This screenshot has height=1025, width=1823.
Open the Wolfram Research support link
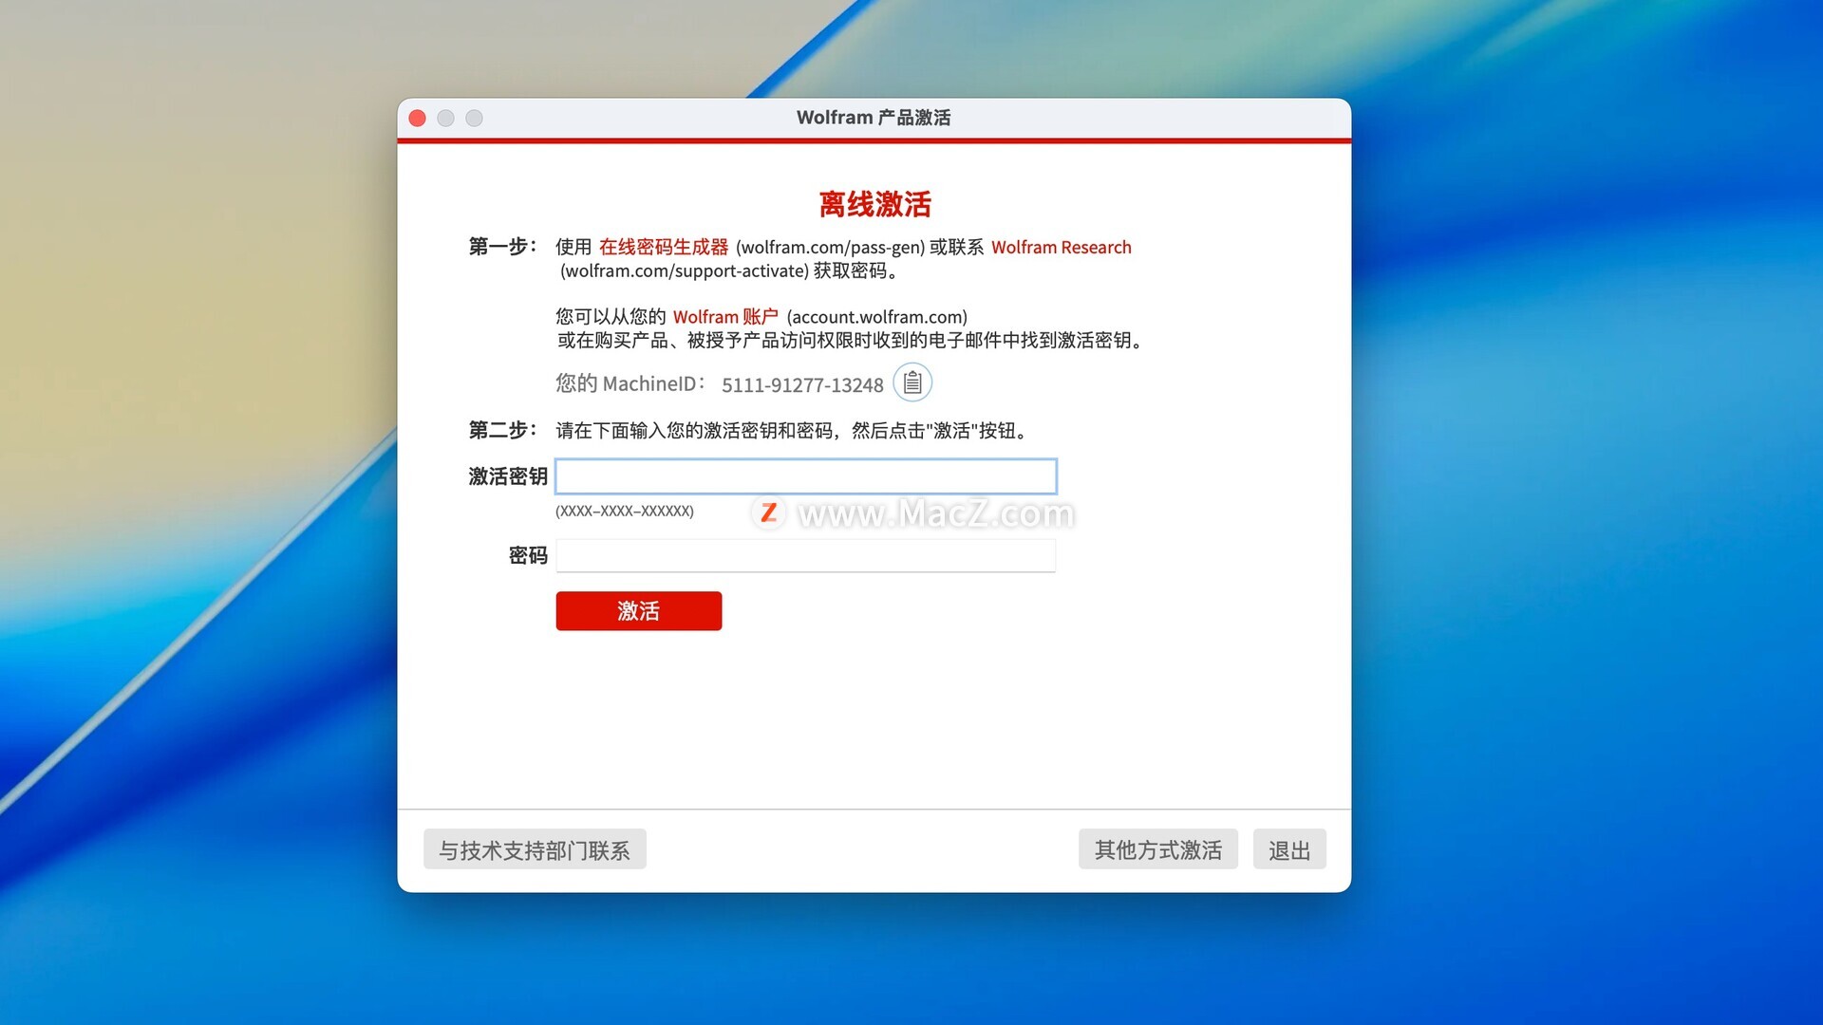tap(1062, 247)
